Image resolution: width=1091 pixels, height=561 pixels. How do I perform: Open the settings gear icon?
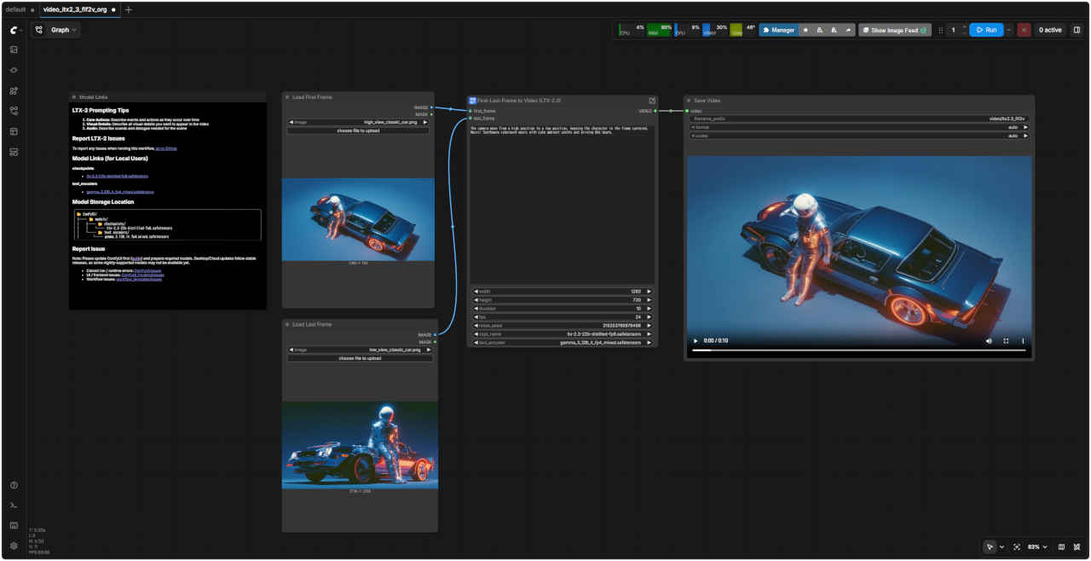[x=14, y=546]
